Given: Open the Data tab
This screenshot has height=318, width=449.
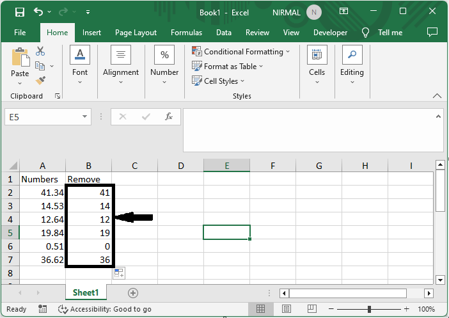Looking at the screenshot, I should 224,33.
